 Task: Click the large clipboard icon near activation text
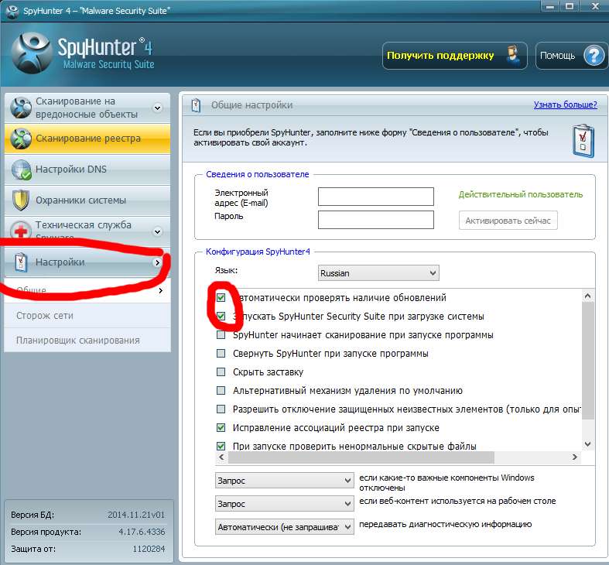pos(583,141)
